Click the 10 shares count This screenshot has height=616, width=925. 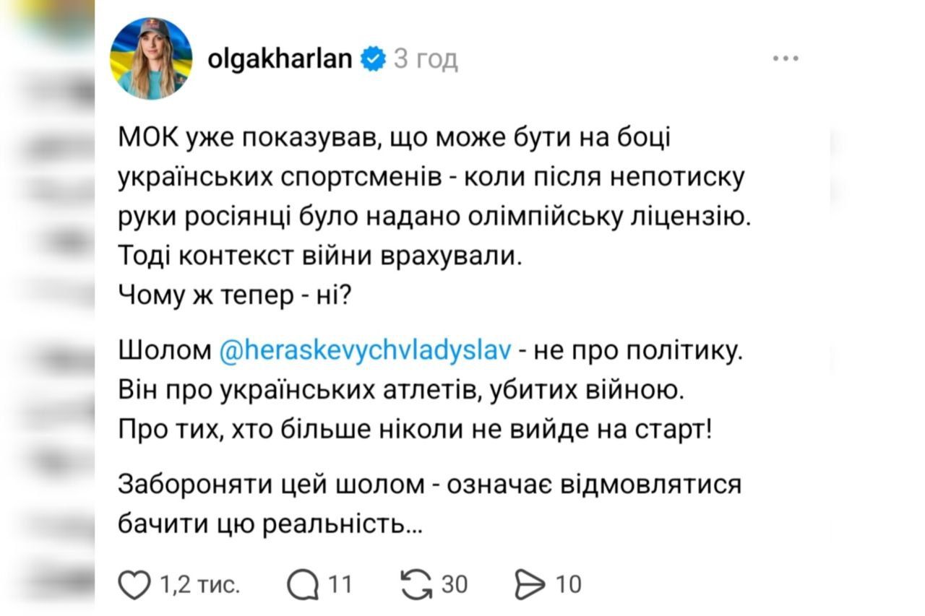tap(569, 584)
